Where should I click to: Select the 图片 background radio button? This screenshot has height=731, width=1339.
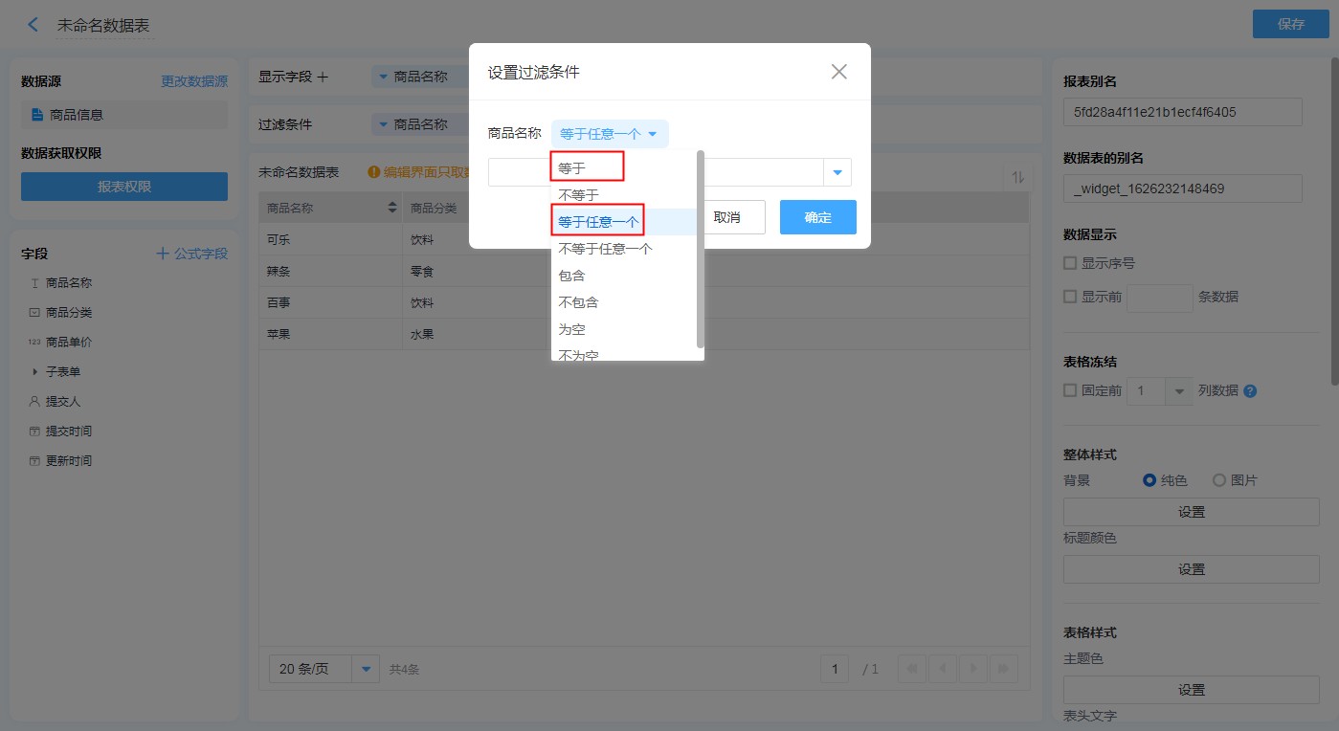[1219, 480]
